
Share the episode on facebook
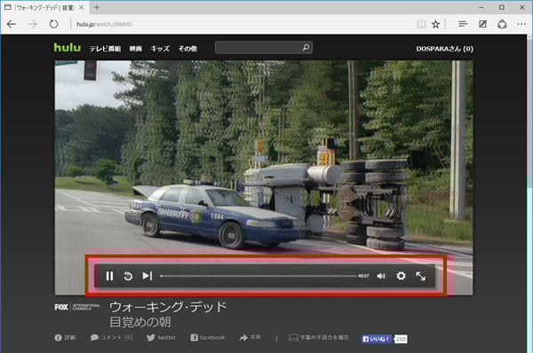(208, 338)
